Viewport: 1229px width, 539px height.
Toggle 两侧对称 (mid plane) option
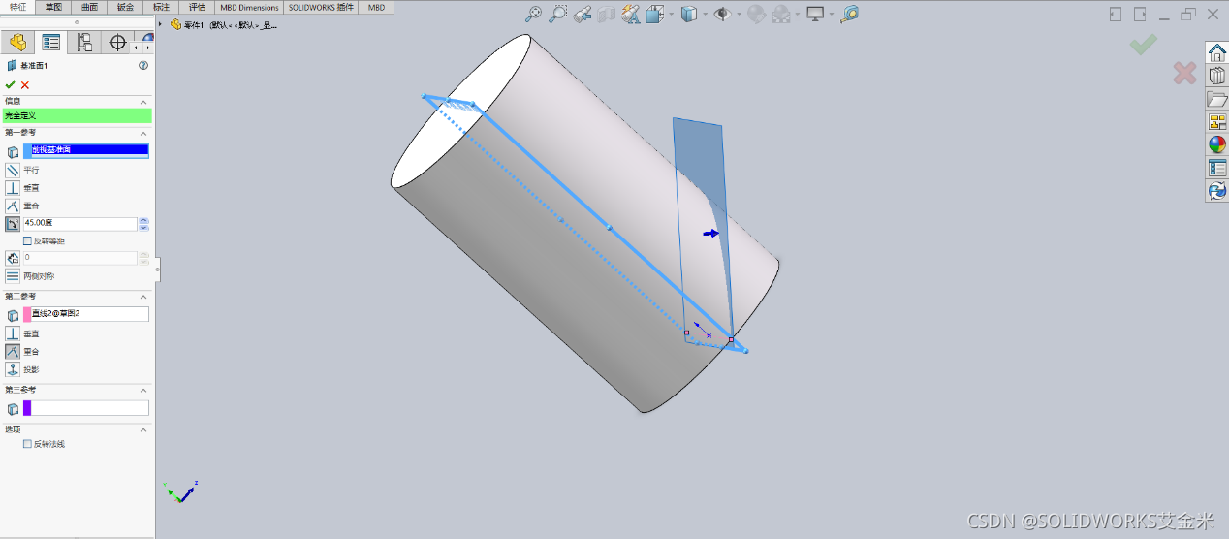pyautogui.click(x=13, y=276)
